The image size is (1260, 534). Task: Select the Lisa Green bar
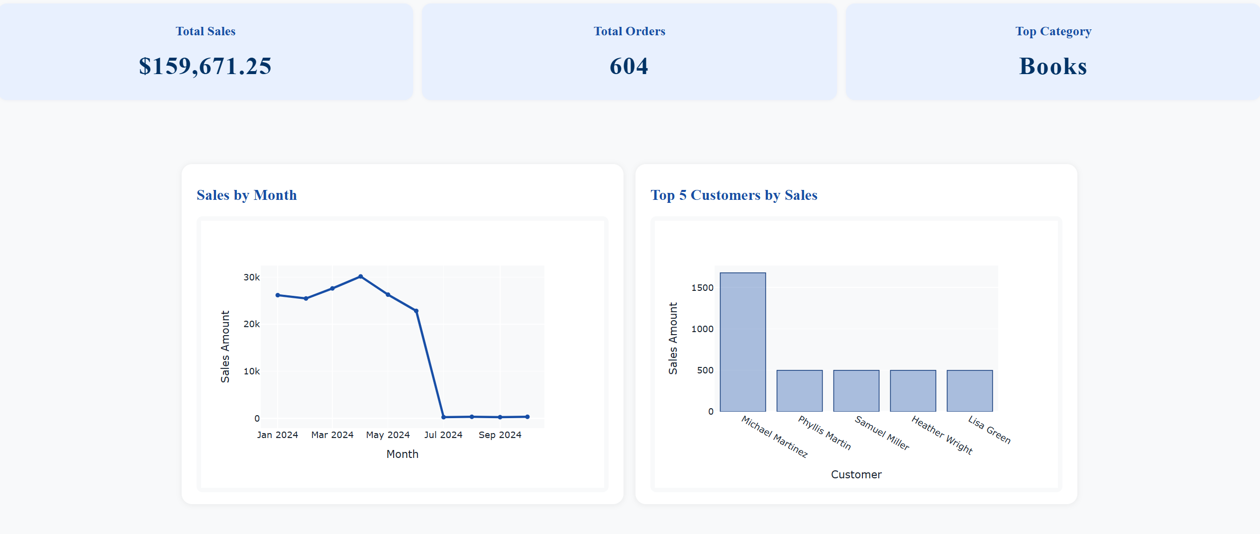[x=970, y=391]
